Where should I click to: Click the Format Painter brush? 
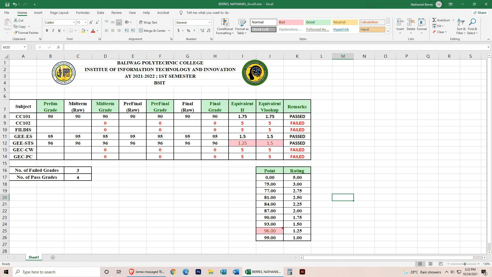[x=26, y=33]
